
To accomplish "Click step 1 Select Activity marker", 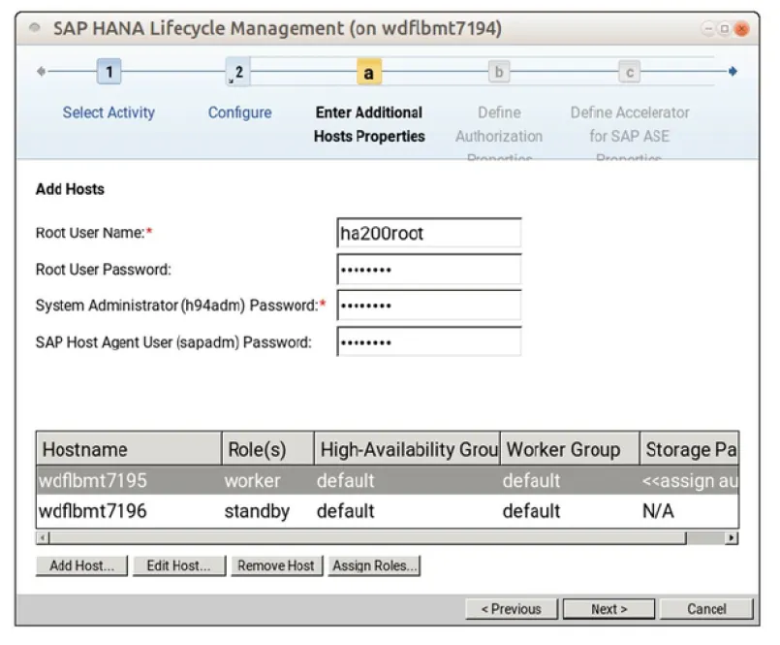I will (x=109, y=72).
